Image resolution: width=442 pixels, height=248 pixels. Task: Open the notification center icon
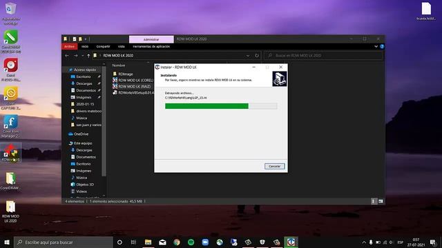point(433,242)
